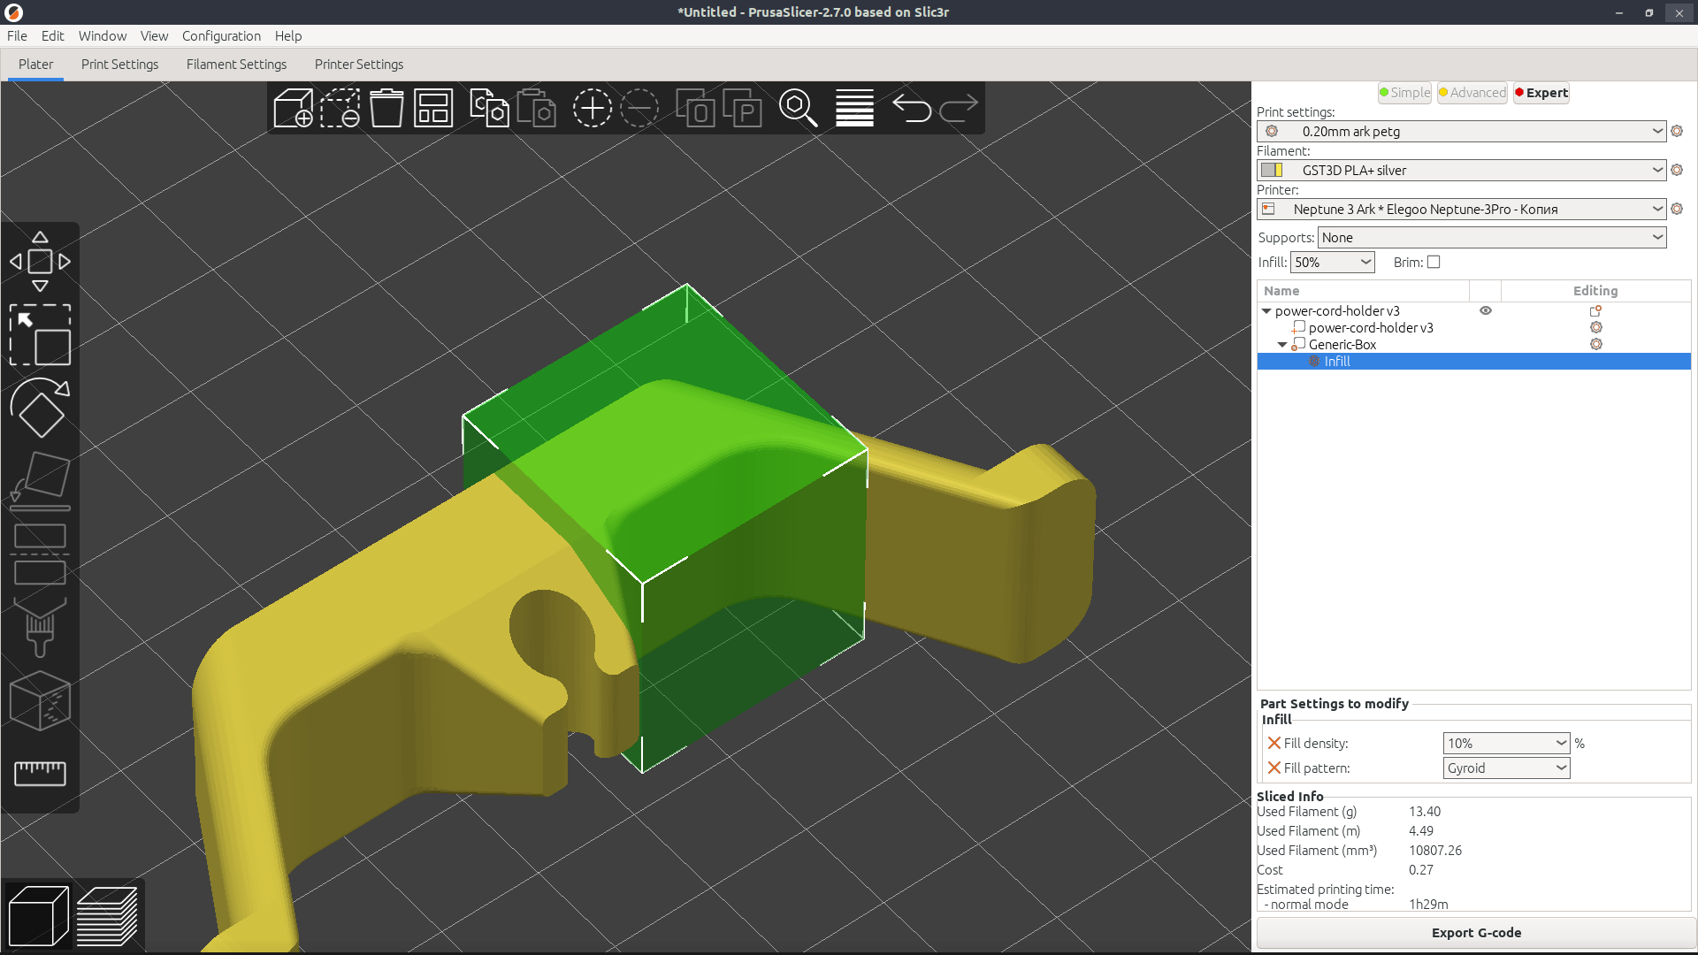Select the Paint-on supports tool
Image resolution: width=1698 pixels, height=955 pixels.
40,628
